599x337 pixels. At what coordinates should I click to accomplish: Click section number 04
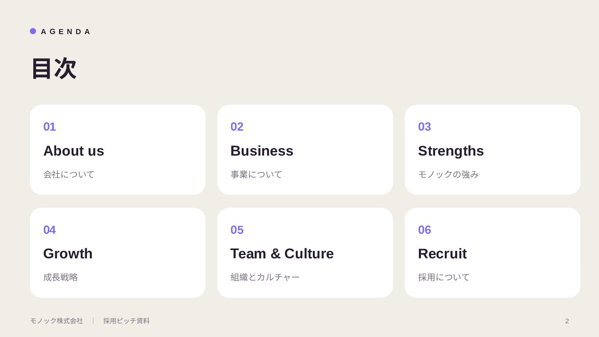coord(50,230)
